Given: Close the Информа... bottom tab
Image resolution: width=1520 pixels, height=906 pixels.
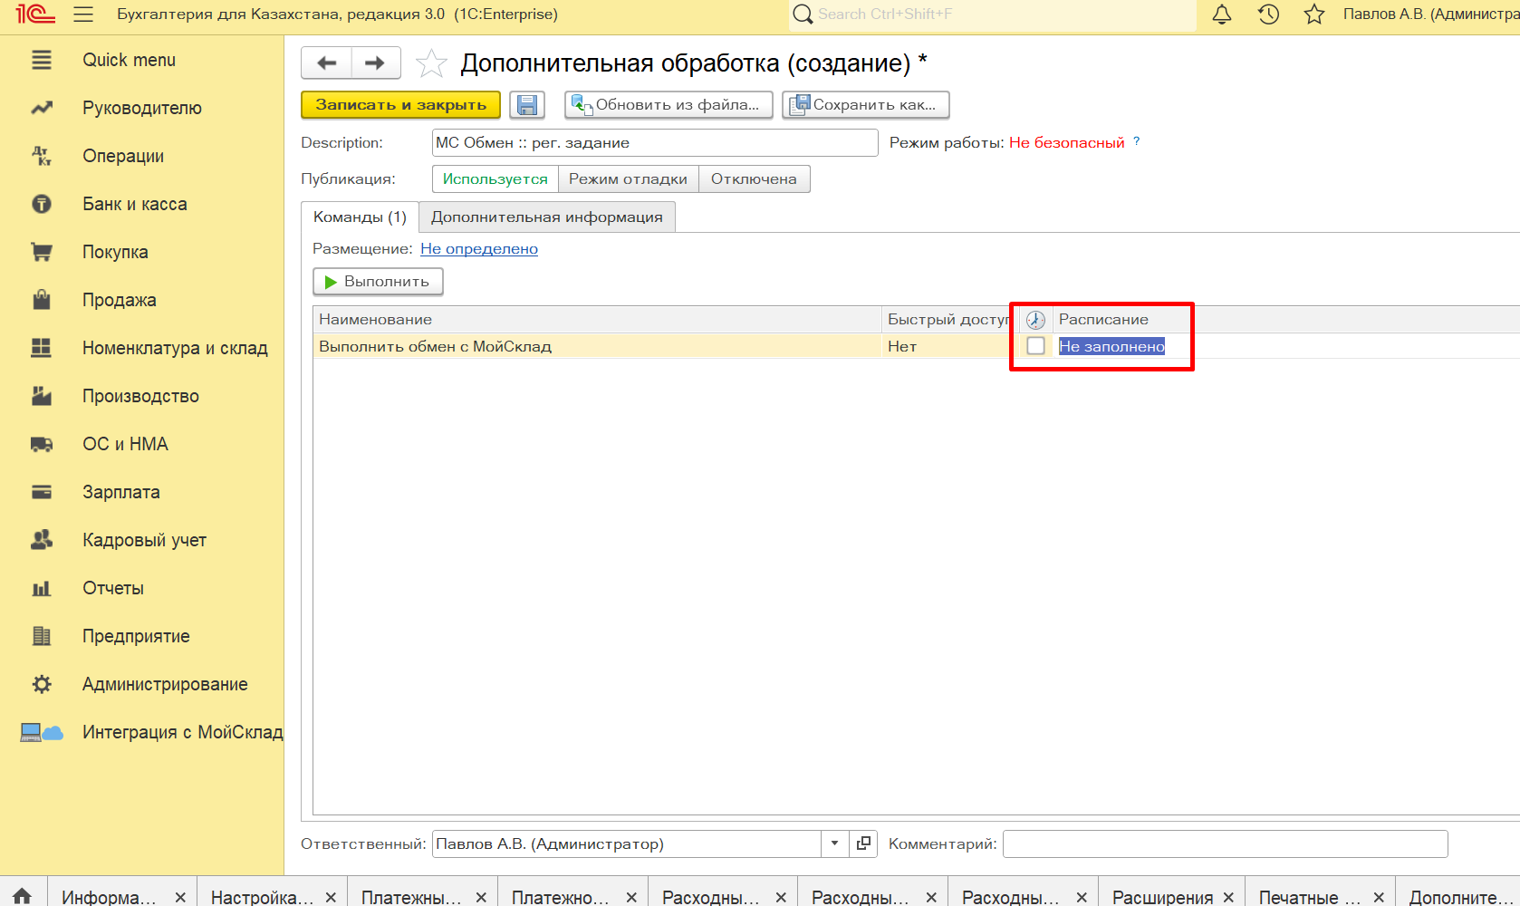Looking at the screenshot, I should coord(180,897).
